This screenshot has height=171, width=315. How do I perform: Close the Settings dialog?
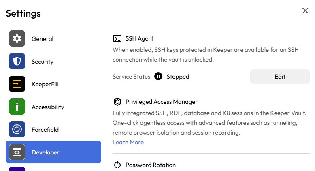coord(305,11)
